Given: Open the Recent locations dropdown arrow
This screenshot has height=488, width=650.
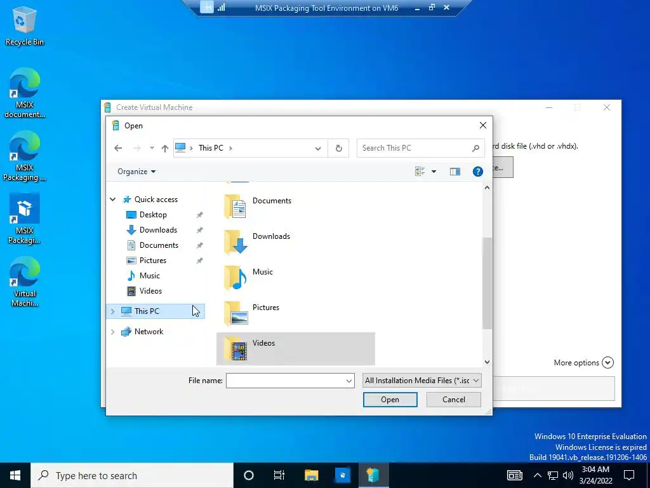Looking at the screenshot, I should tap(152, 148).
